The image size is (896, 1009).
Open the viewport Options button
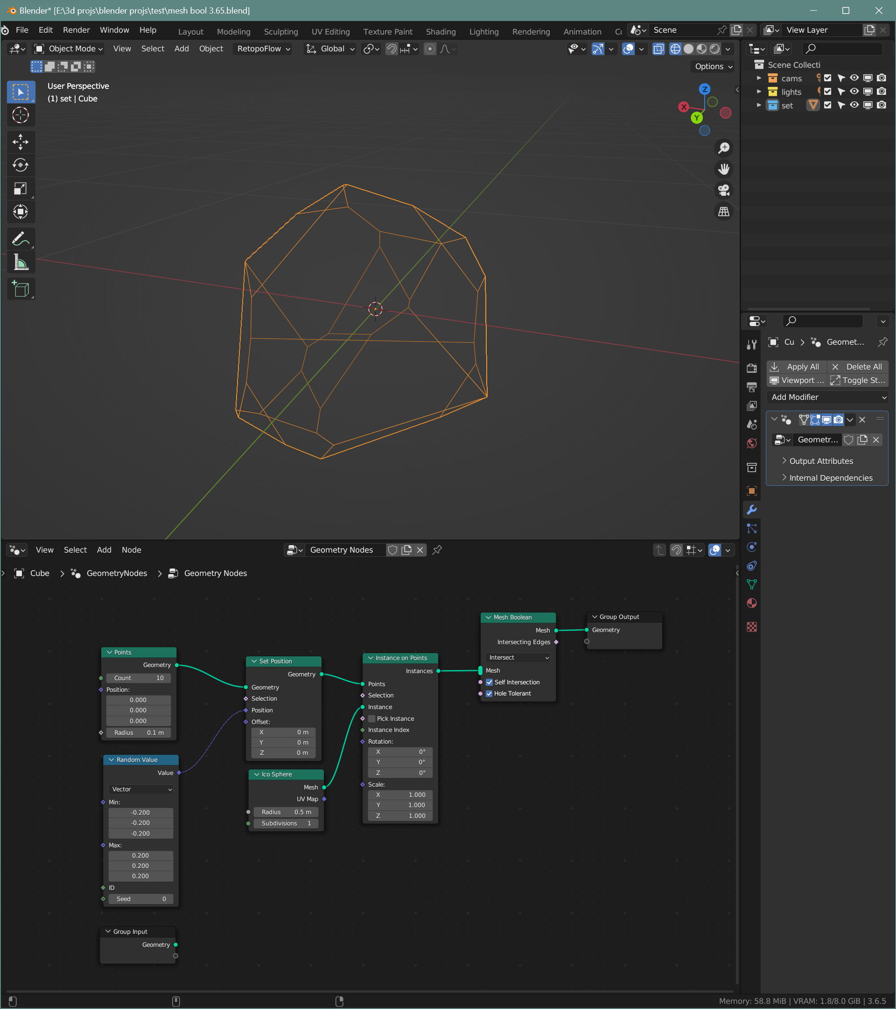[714, 67]
